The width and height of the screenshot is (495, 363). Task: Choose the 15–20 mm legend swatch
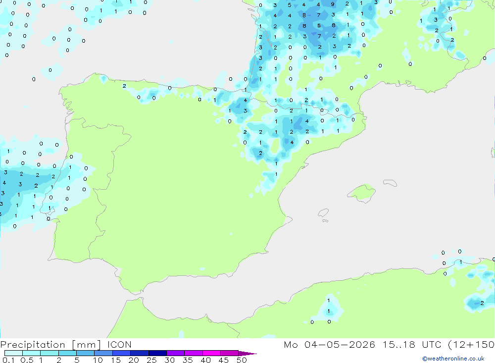(122, 353)
